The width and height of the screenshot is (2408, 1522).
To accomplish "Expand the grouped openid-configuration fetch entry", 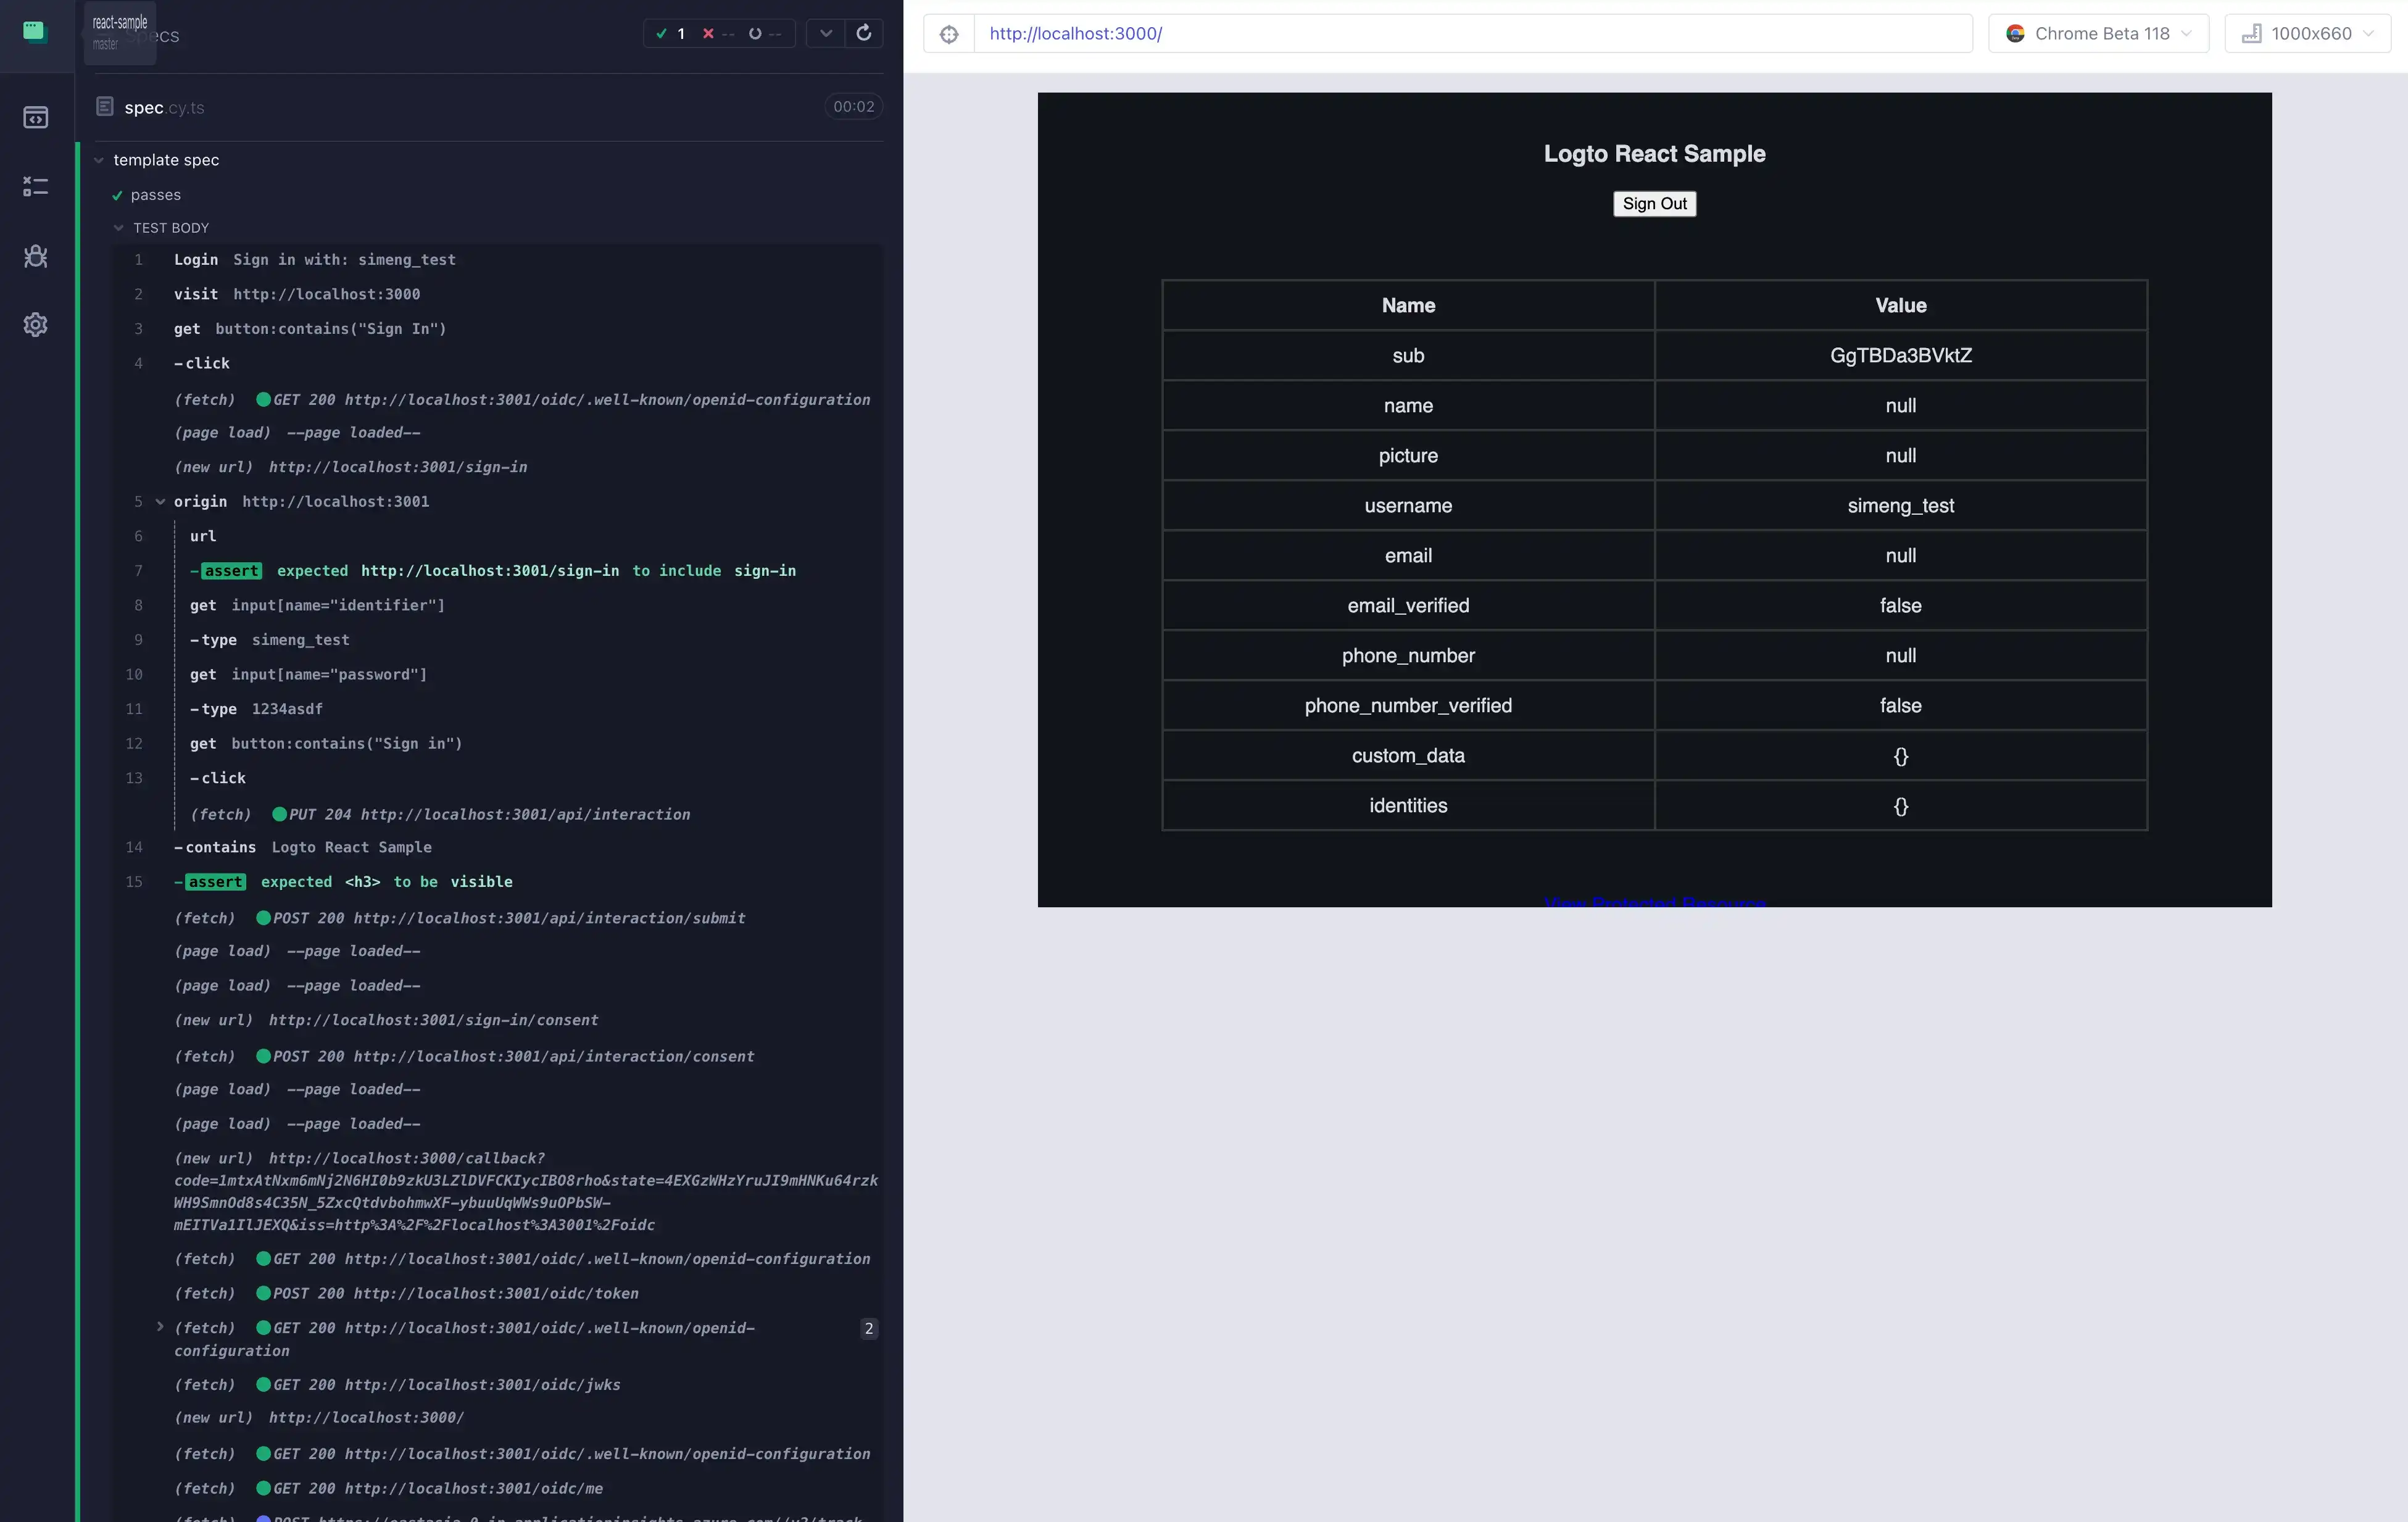I will point(160,1327).
